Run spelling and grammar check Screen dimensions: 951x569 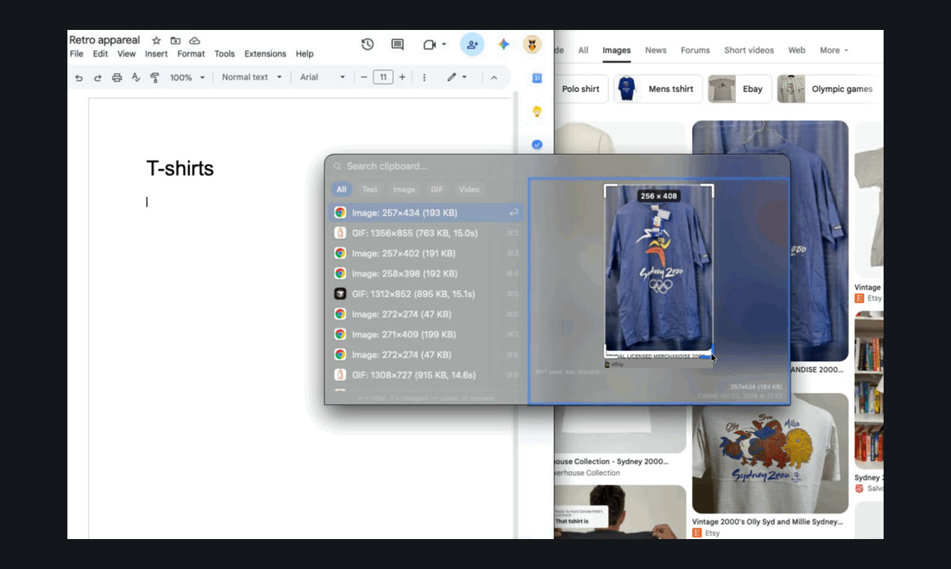[x=136, y=77]
